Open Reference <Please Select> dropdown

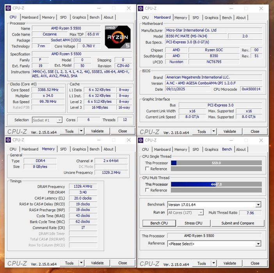[258, 244]
